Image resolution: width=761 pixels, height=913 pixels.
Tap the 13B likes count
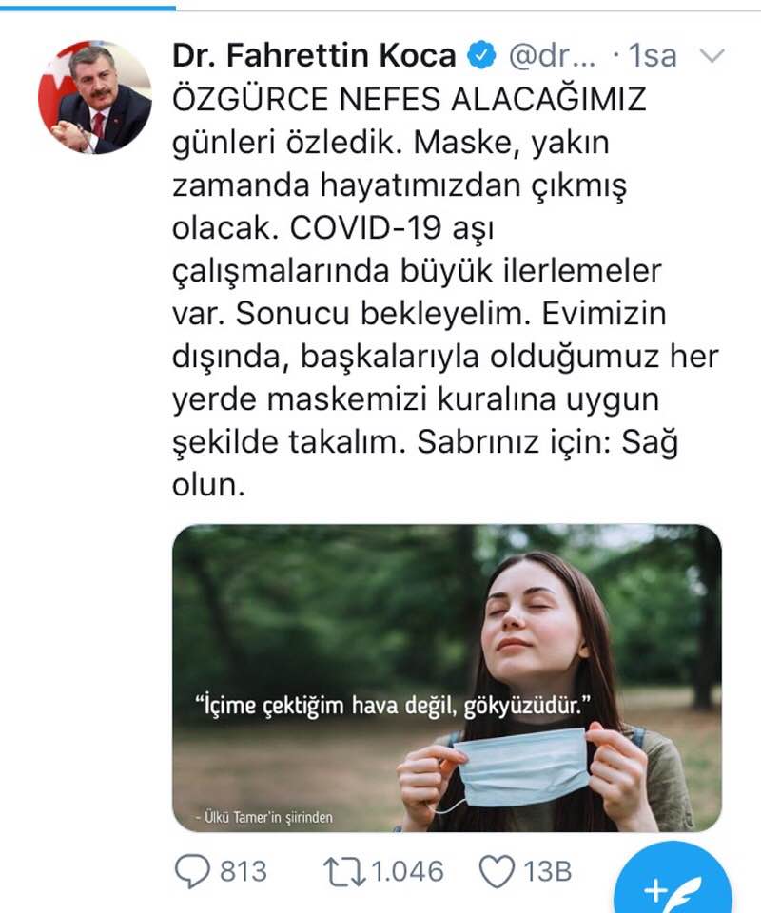point(547,872)
